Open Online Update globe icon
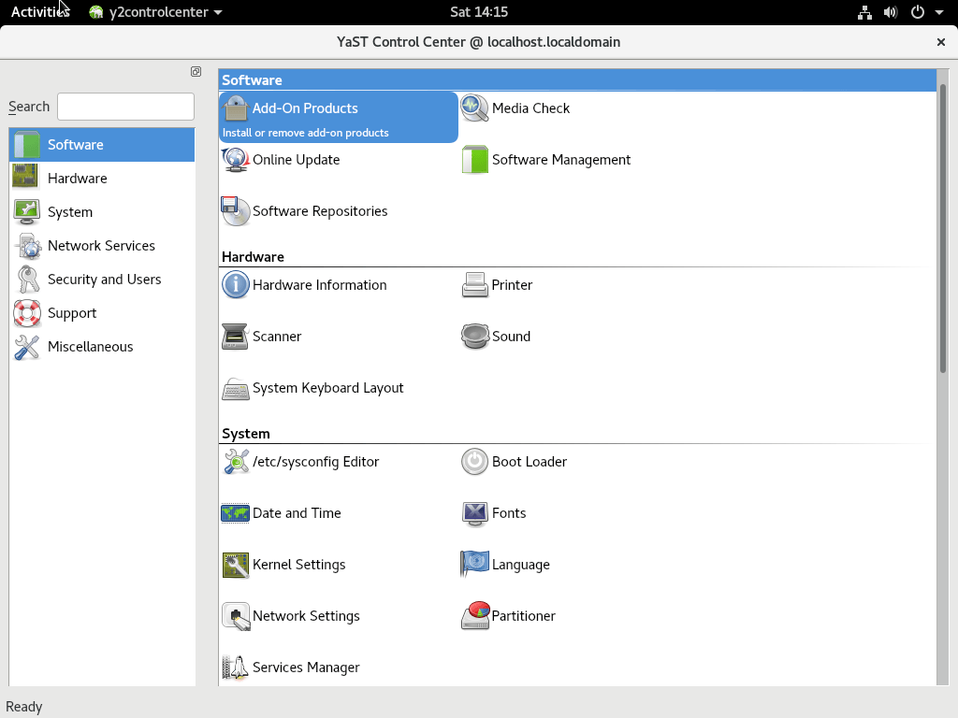 coord(235,160)
